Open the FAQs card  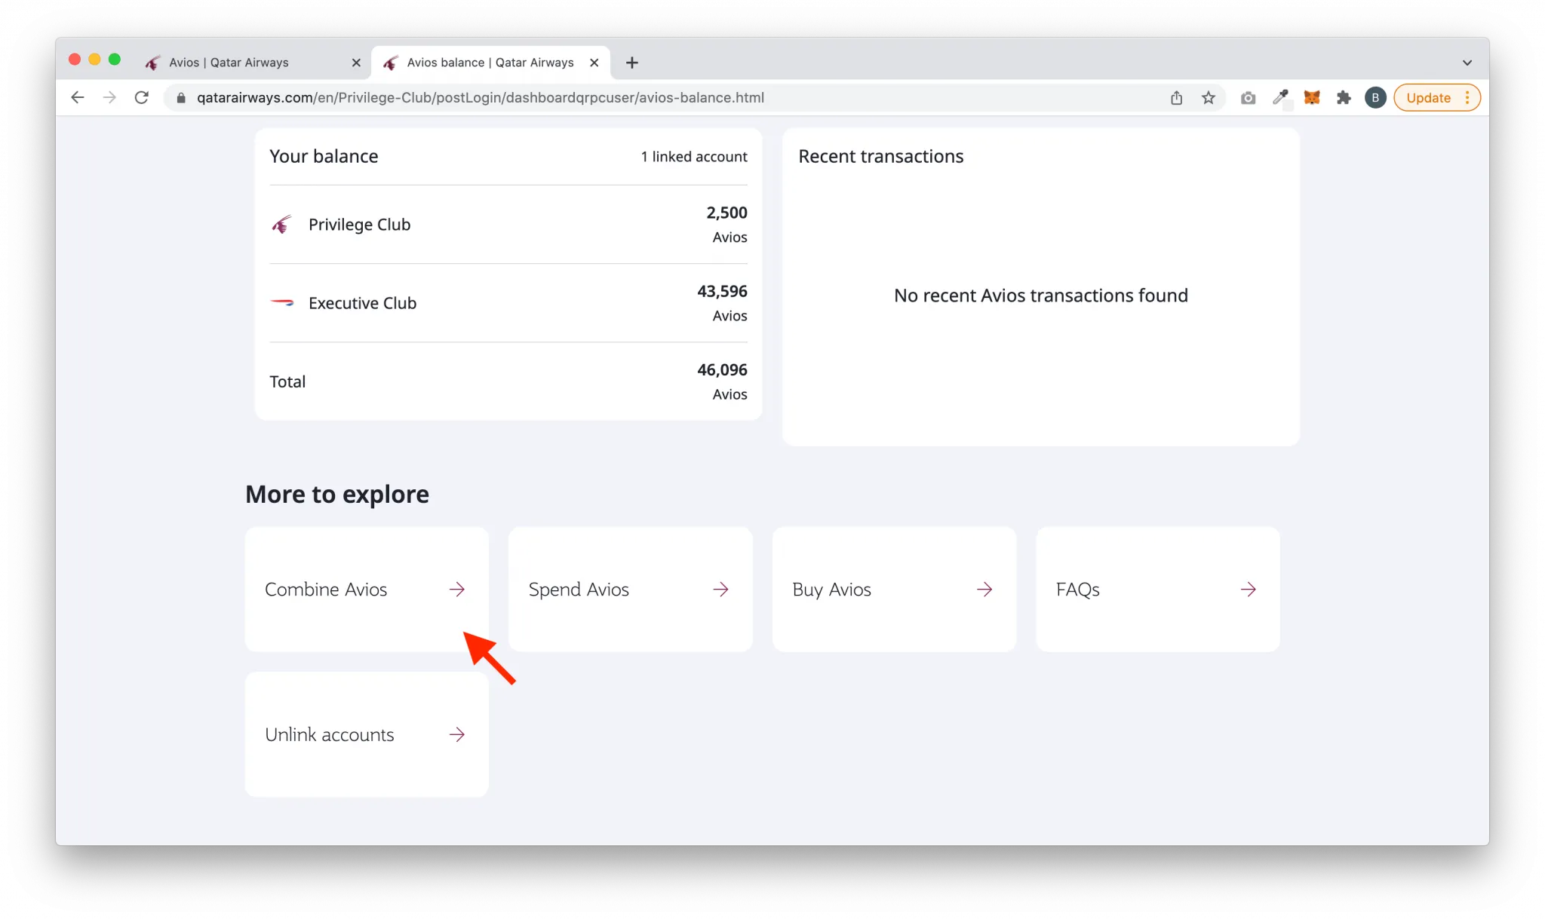[x=1158, y=589]
